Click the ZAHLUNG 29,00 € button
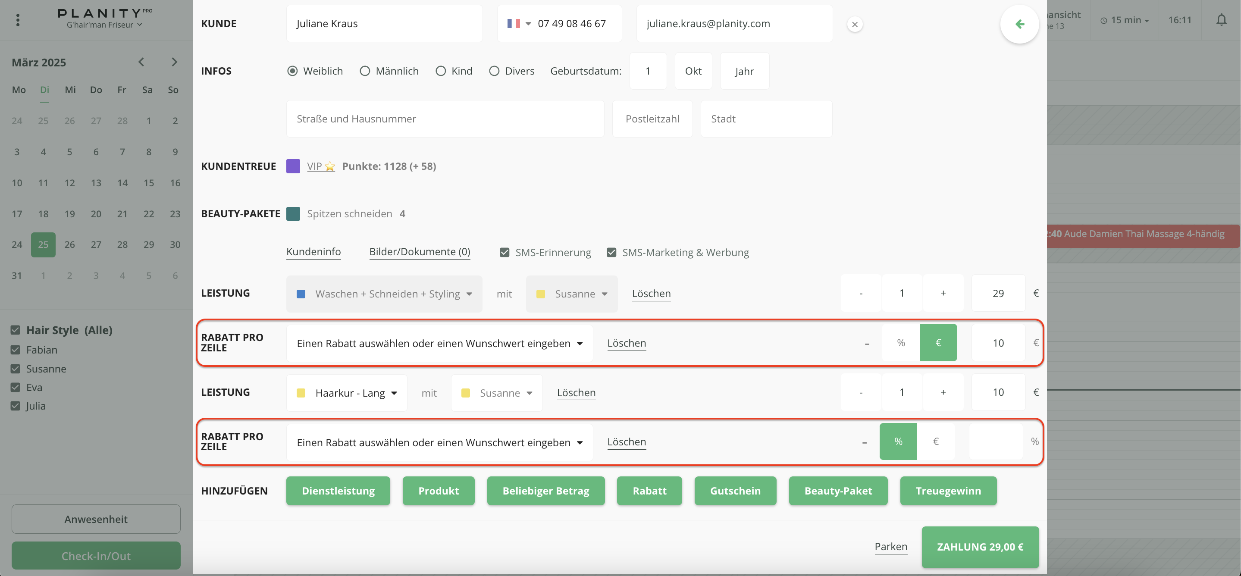The width and height of the screenshot is (1241, 576). tap(980, 547)
